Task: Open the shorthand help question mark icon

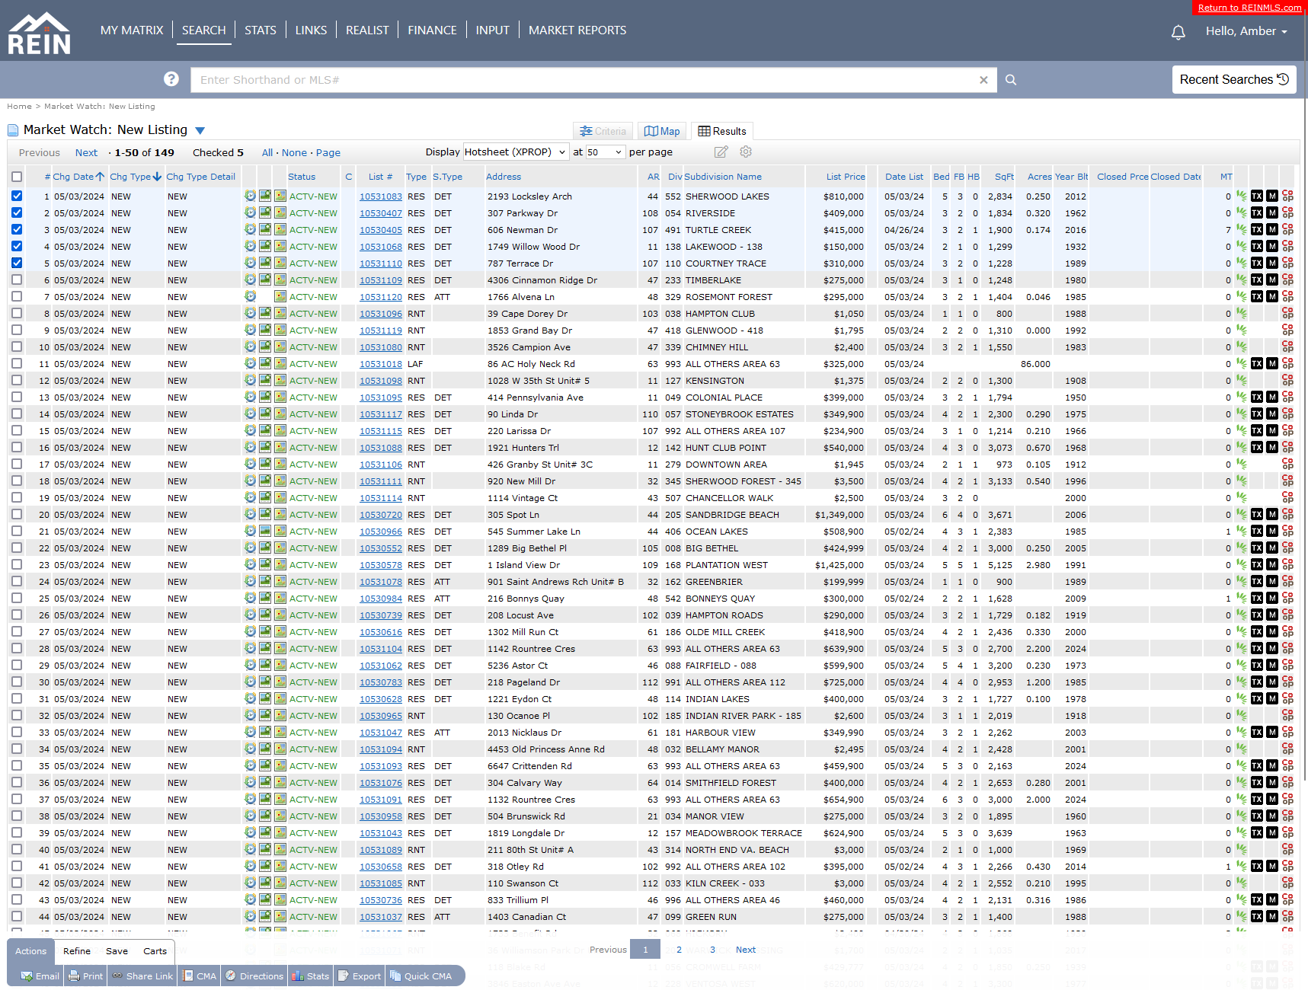Action: 171,79
